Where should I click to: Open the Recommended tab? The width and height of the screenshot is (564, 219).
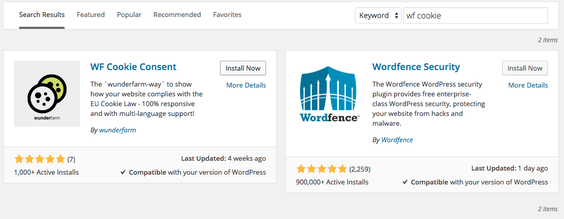tap(177, 15)
